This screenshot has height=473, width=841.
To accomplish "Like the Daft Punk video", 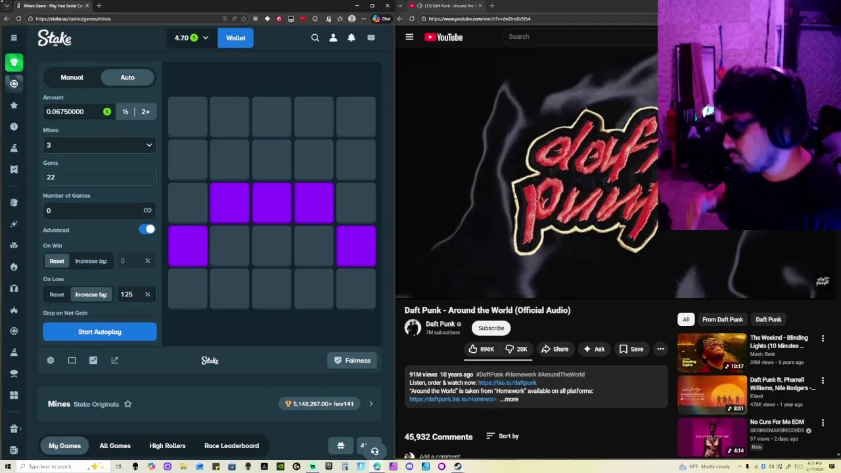I will [481, 349].
